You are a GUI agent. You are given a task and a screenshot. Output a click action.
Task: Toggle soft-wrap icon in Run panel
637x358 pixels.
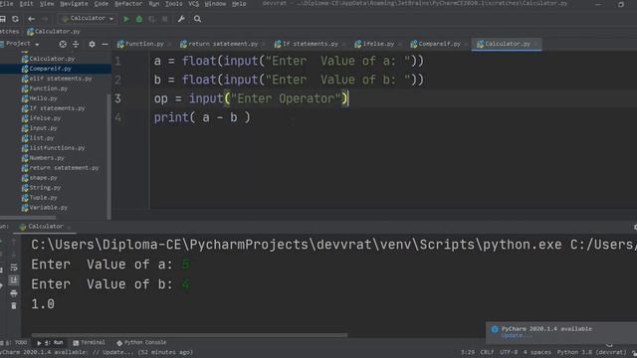[x=13, y=268]
